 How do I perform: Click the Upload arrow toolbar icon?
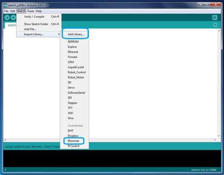click(13, 18)
